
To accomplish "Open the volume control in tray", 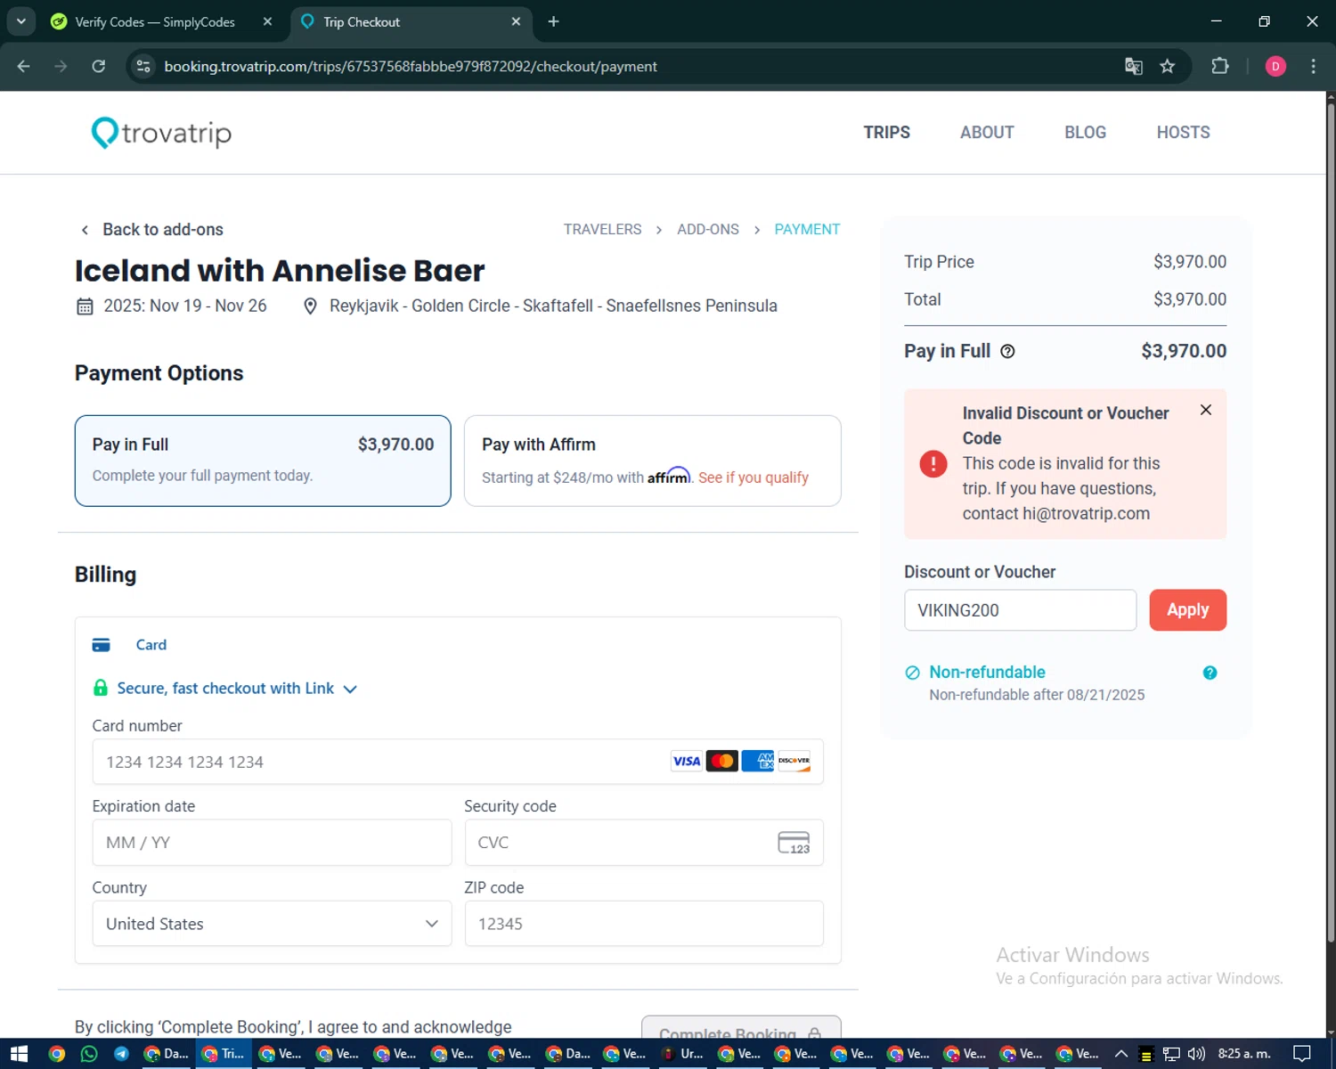I will 1196,1054.
